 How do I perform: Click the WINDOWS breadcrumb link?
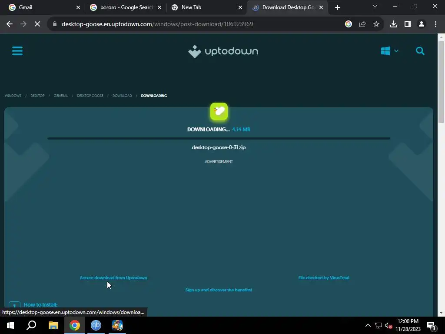(x=13, y=96)
